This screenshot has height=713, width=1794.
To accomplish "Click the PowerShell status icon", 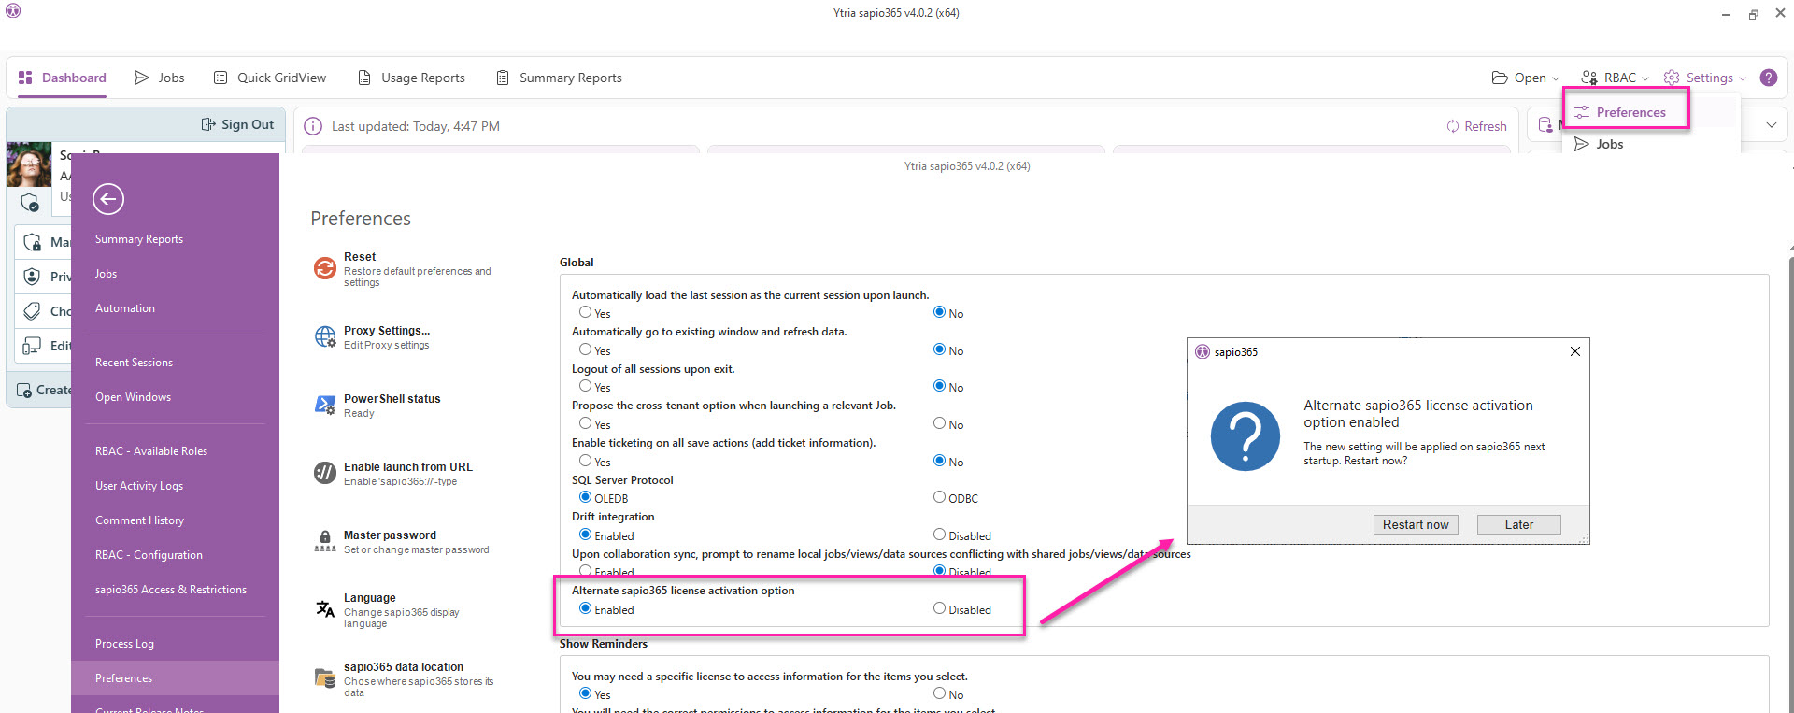I will click(x=325, y=406).
